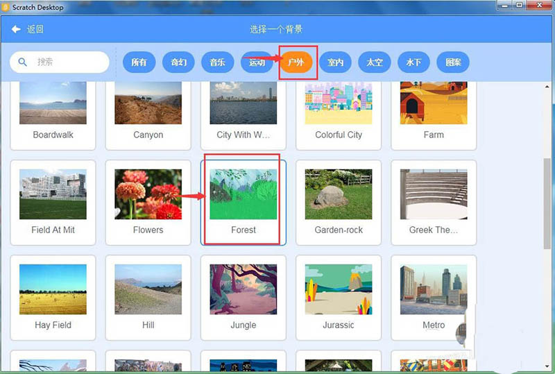
Task: Select the 水下 category filter
Action: (413, 62)
